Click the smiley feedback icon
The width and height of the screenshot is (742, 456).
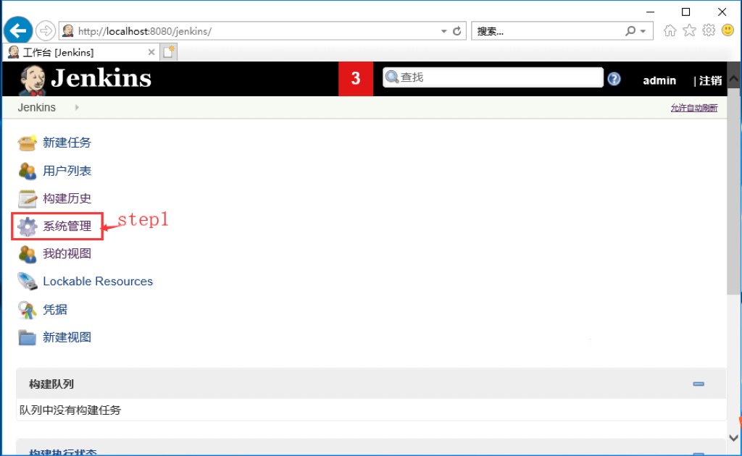pos(728,30)
